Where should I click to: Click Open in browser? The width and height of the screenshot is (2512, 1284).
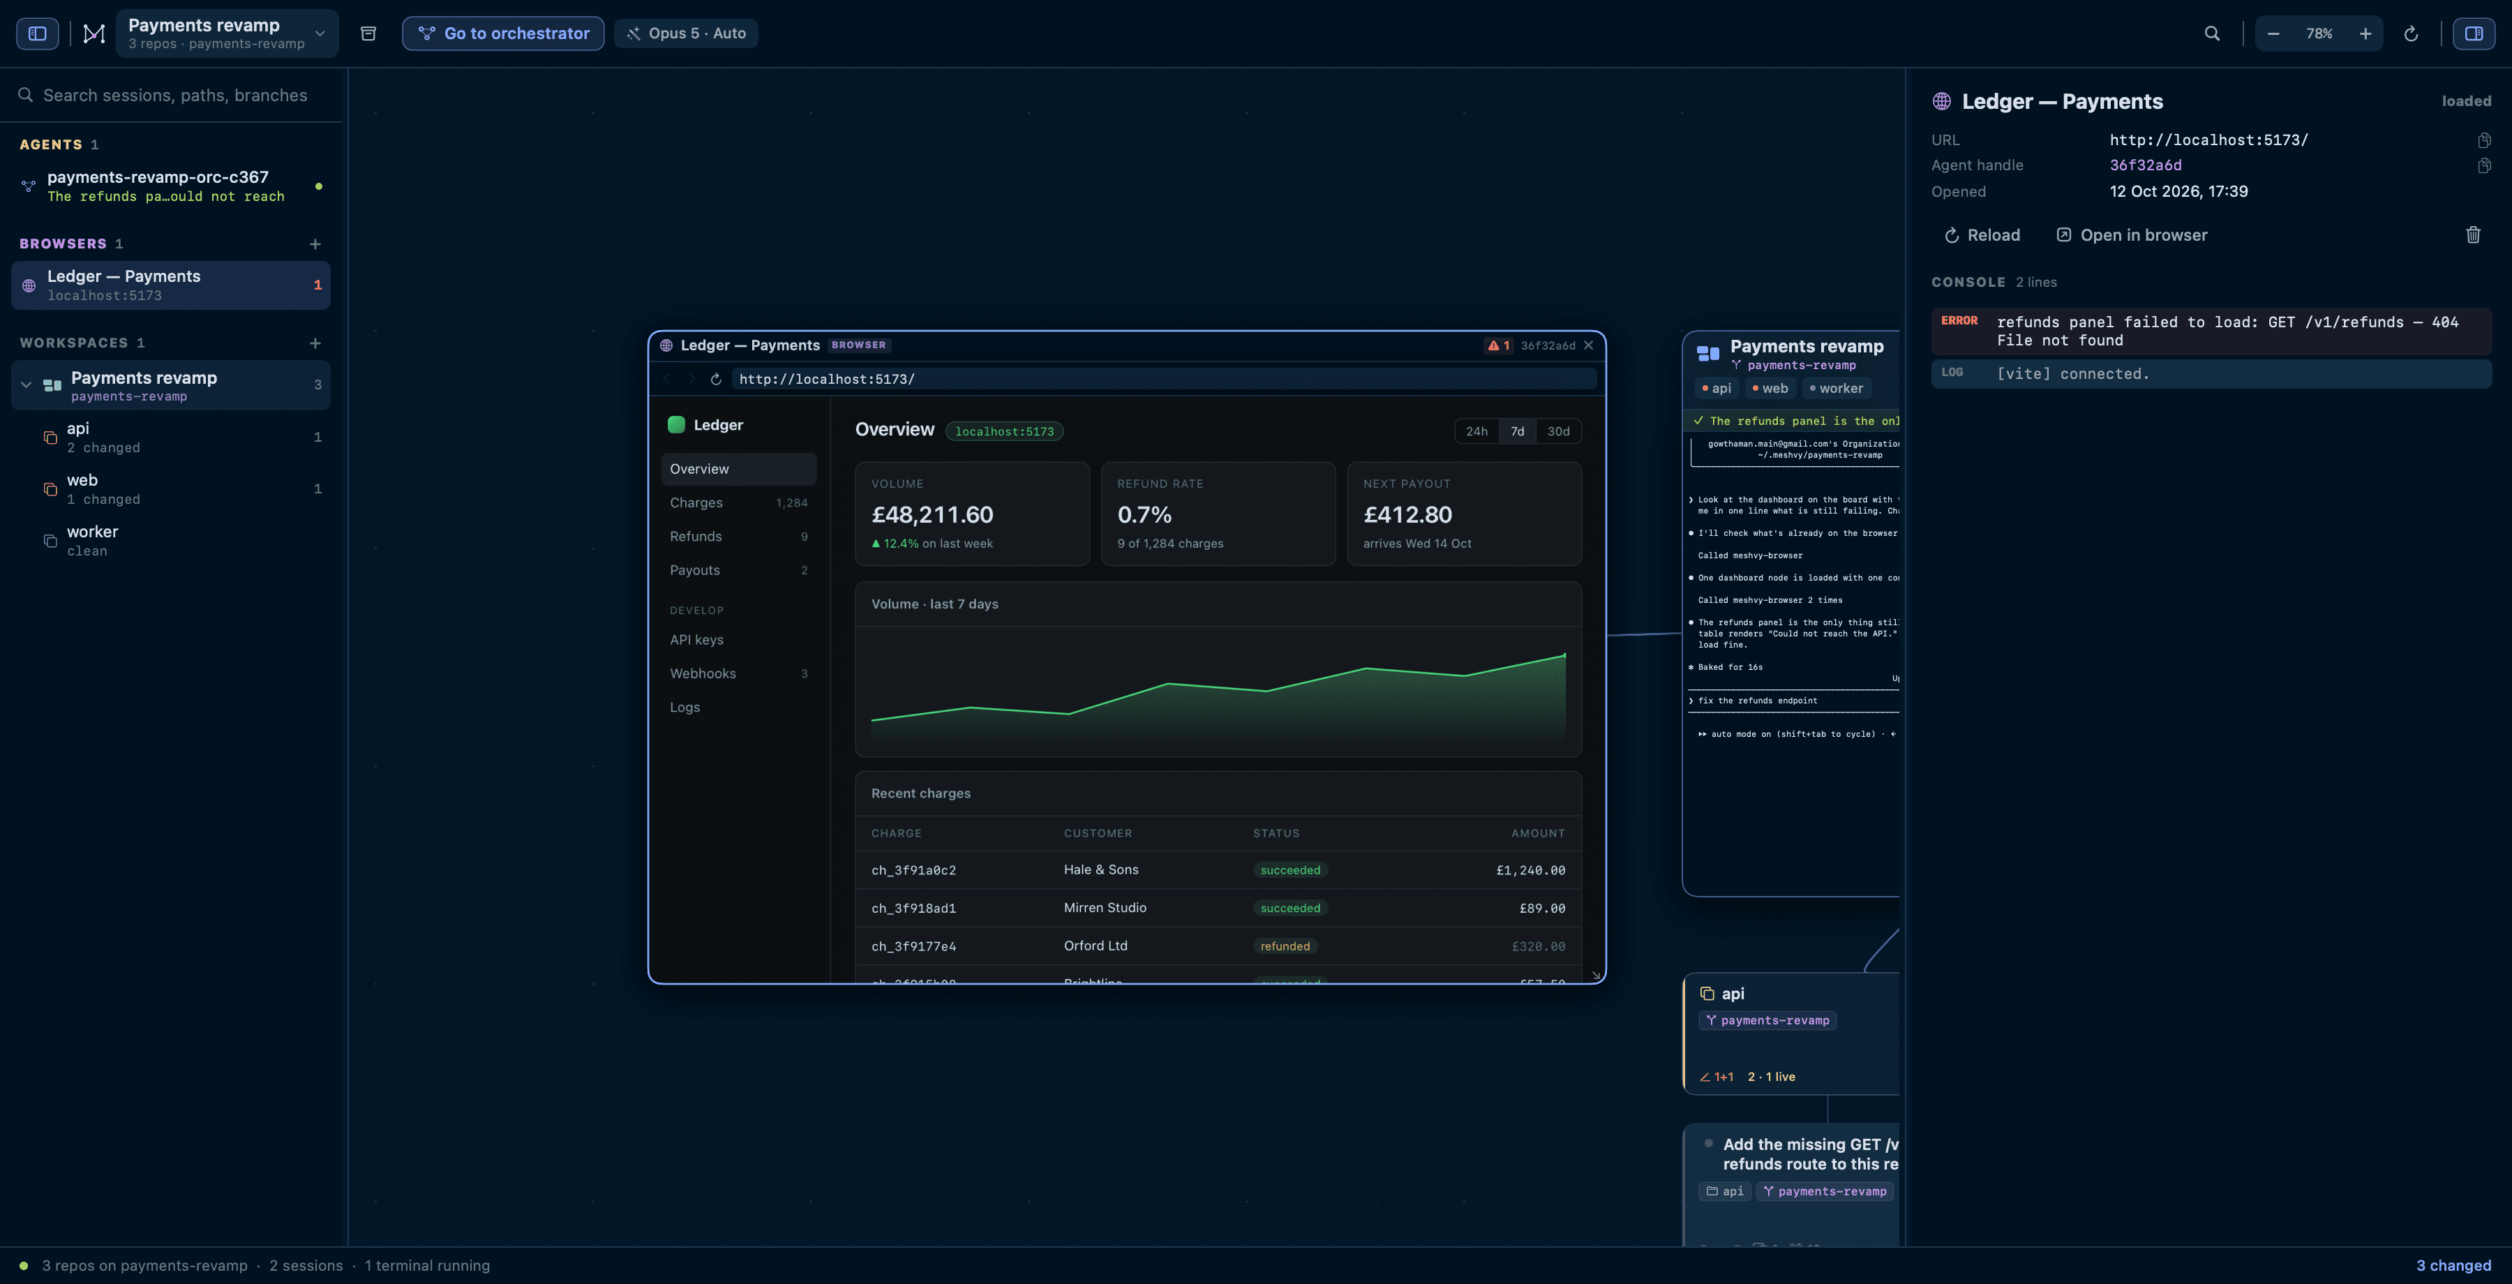click(x=2132, y=235)
